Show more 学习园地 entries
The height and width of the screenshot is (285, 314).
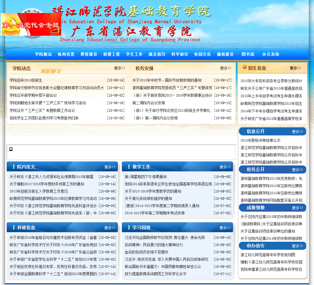[225, 228]
